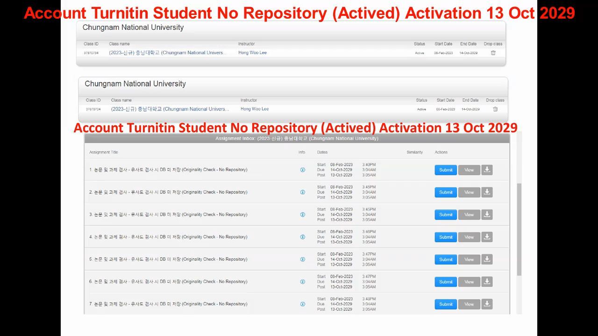
Task: Click instructor Hong Woo Lee in second table
Action: click(x=255, y=109)
